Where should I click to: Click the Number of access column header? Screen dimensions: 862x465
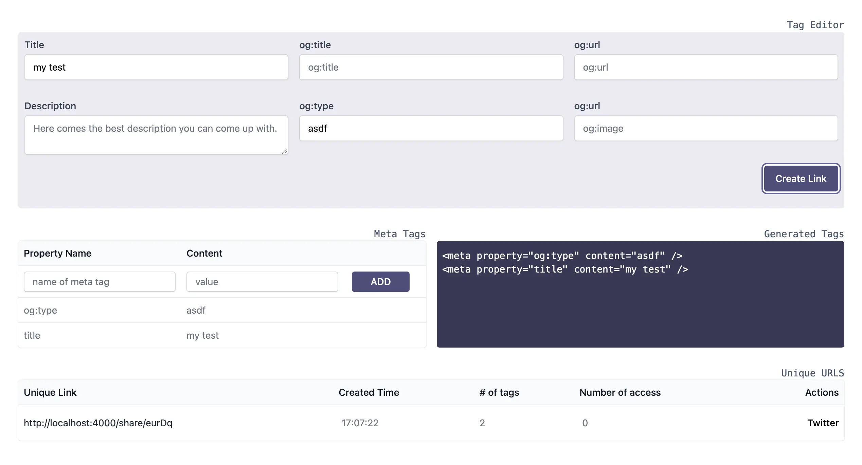(x=620, y=392)
